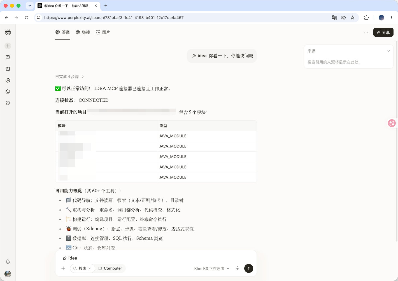Open the History clock icon in sidebar

[8, 103]
